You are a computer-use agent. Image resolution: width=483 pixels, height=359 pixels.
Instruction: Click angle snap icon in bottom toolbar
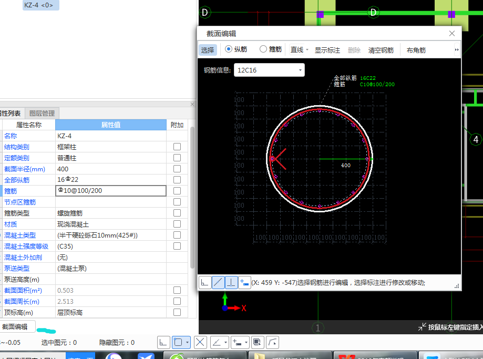217,342
